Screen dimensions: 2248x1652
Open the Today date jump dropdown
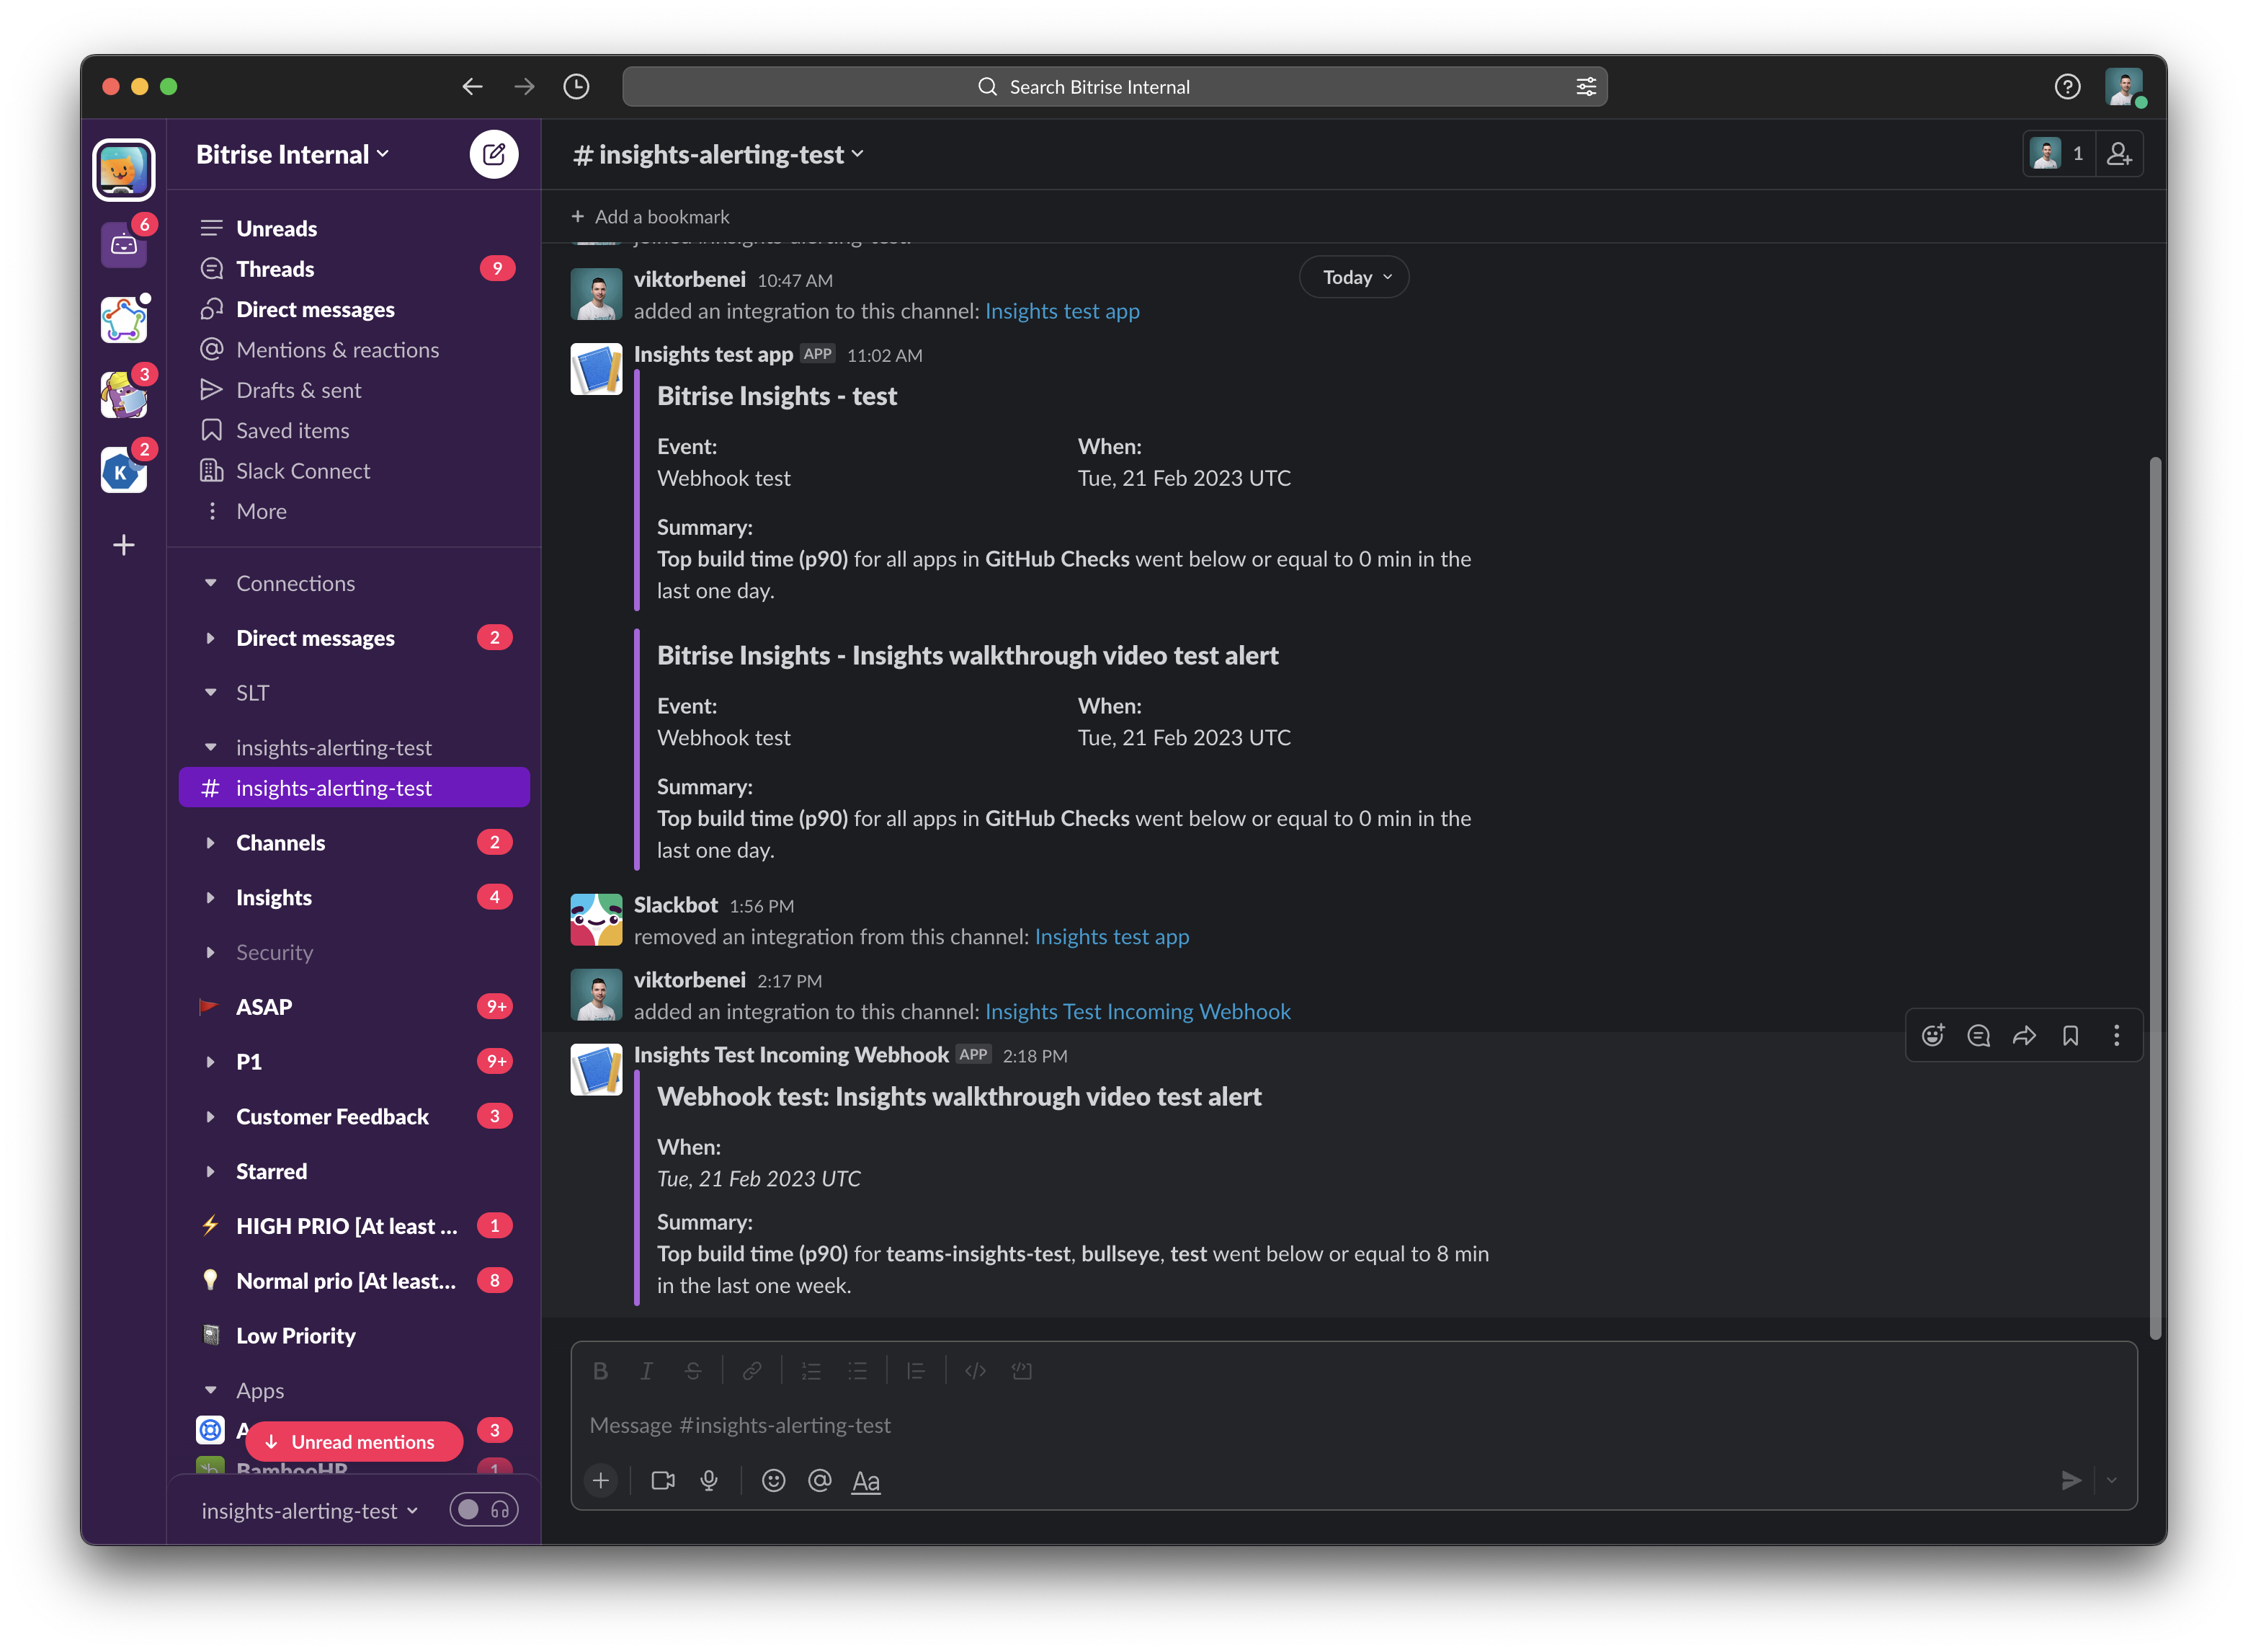[x=1355, y=277]
